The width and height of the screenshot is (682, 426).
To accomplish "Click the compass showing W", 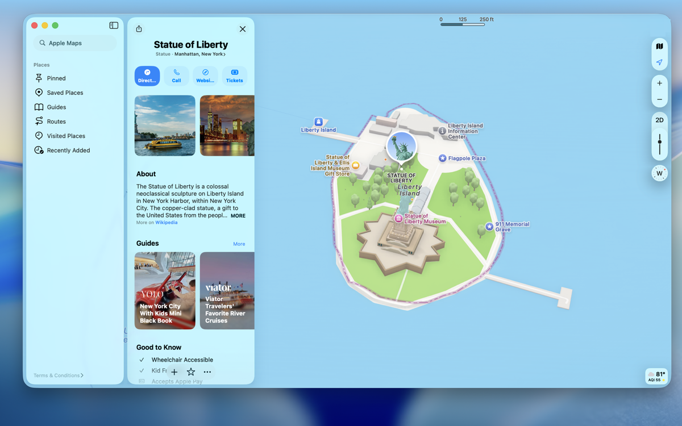I will pyautogui.click(x=659, y=173).
